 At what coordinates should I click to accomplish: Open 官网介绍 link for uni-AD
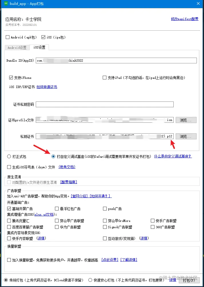pyautogui.click(x=80, y=196)
